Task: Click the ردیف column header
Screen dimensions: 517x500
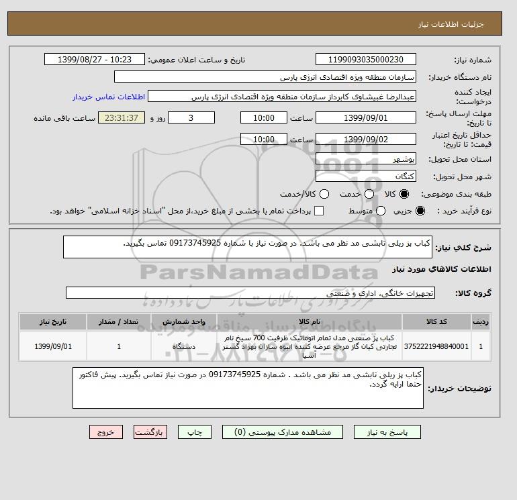Action: tap(481, 321)
